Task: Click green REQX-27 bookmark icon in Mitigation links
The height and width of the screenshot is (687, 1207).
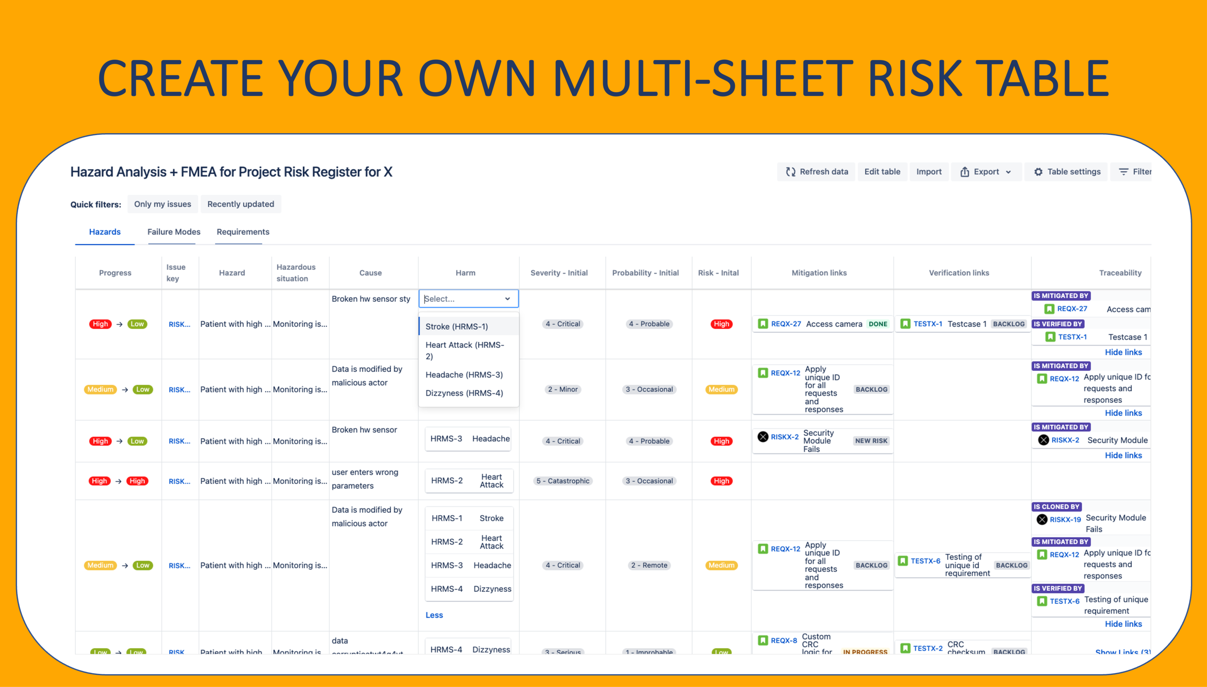Action: pyautogui.click(x=763, y=324)
